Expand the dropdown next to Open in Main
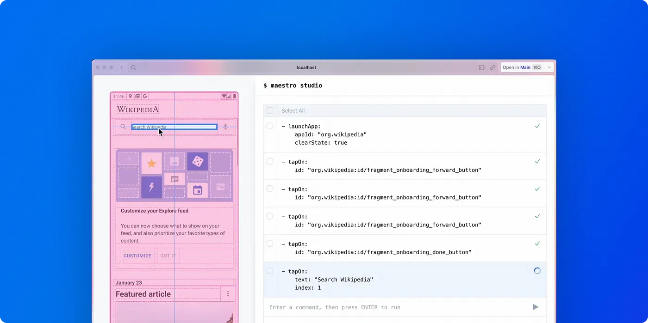648x323 pixels. click(548, 67)
